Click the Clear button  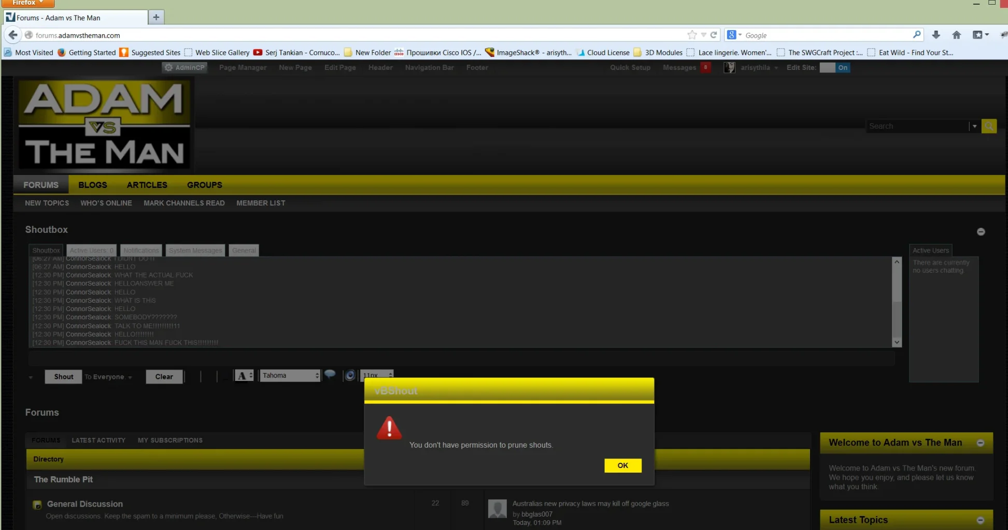coord(164,377)
